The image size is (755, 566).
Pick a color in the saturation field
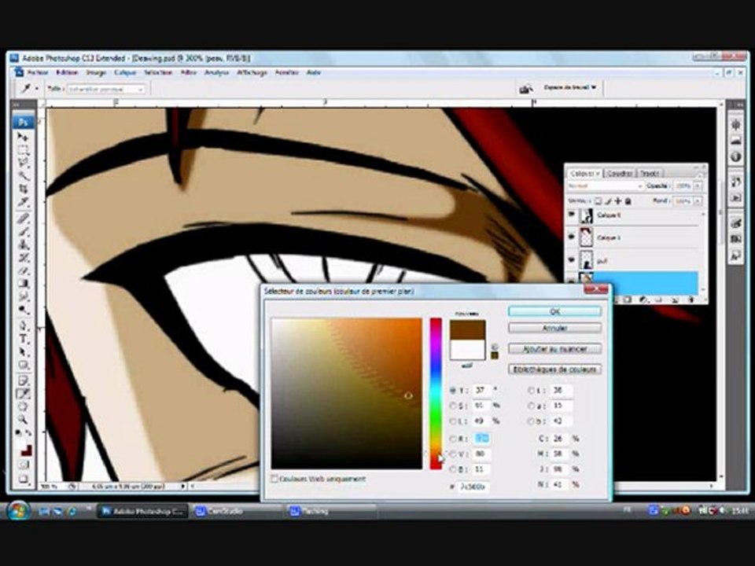pyautogui.click(x=346, y=393)
